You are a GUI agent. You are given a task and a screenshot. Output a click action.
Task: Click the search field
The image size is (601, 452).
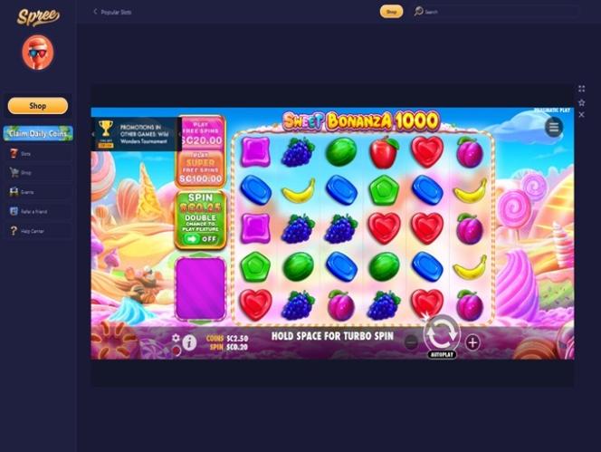tap(494, 12)
